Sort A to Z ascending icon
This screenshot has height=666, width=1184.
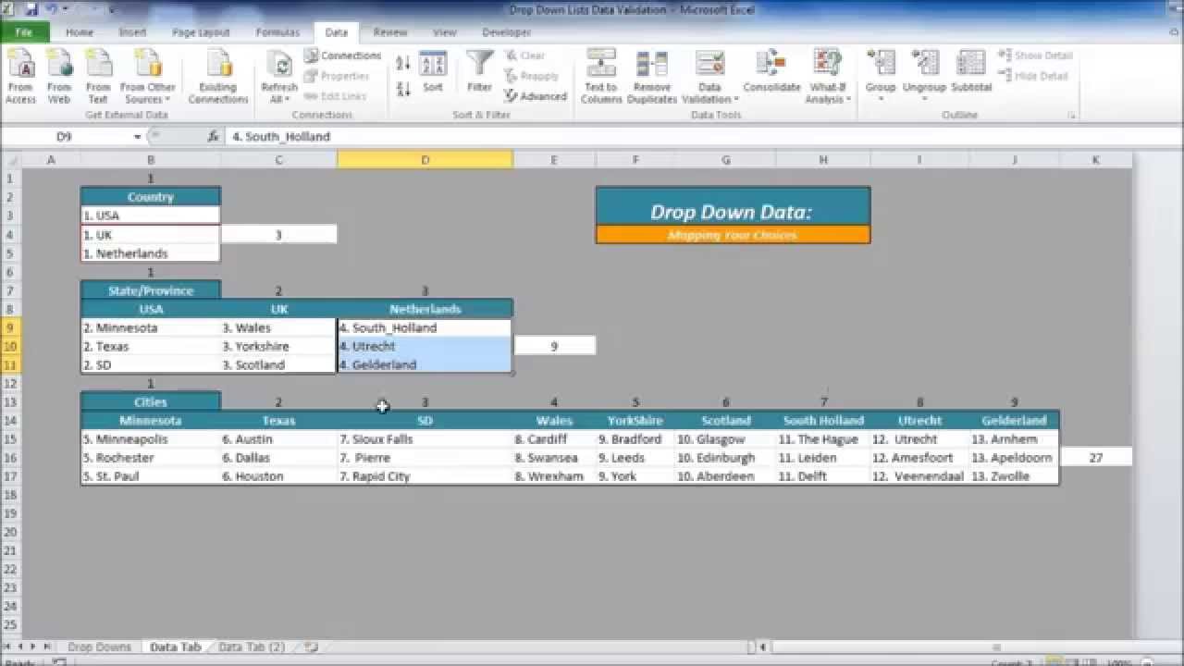(403, 63)
